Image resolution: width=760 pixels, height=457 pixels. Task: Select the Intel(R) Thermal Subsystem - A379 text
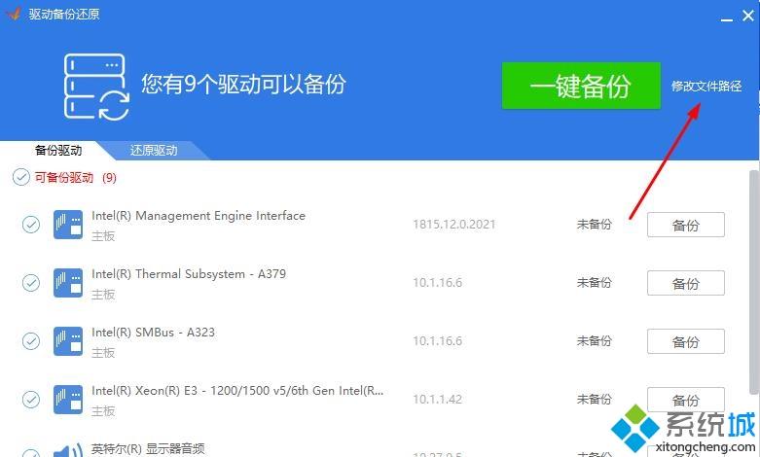(189, 274)
